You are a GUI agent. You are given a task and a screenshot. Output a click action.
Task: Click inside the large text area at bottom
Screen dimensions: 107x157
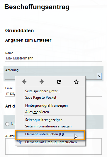(53, 146)
